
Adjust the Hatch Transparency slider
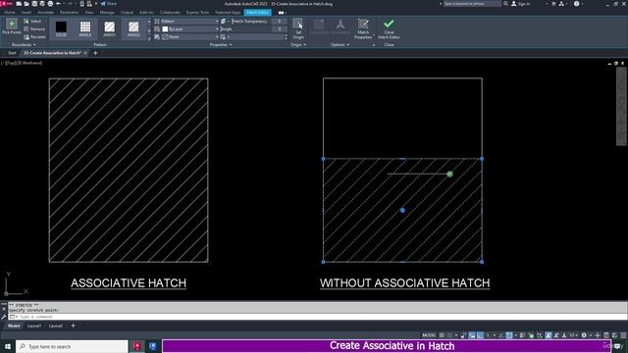pyautogui.click(x=251, y=22)
